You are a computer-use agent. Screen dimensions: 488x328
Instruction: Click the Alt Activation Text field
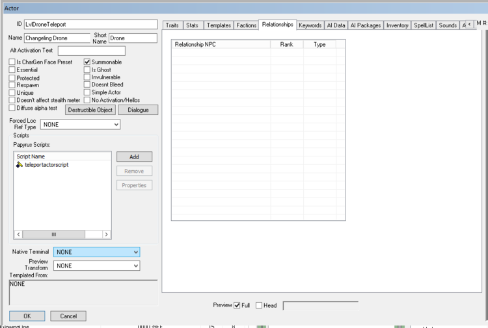92,51
